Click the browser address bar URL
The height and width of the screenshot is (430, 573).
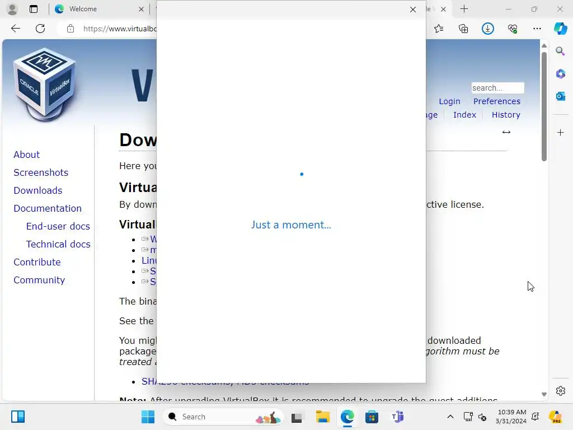(120, 29)
